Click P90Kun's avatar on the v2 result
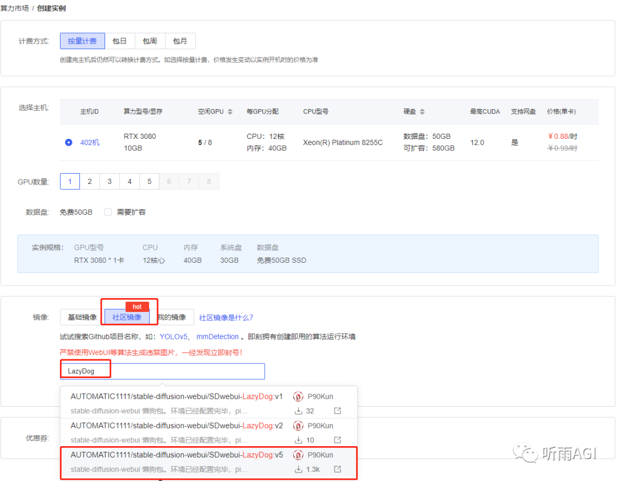This screenshot has height=481, width=617. [298, 425]
